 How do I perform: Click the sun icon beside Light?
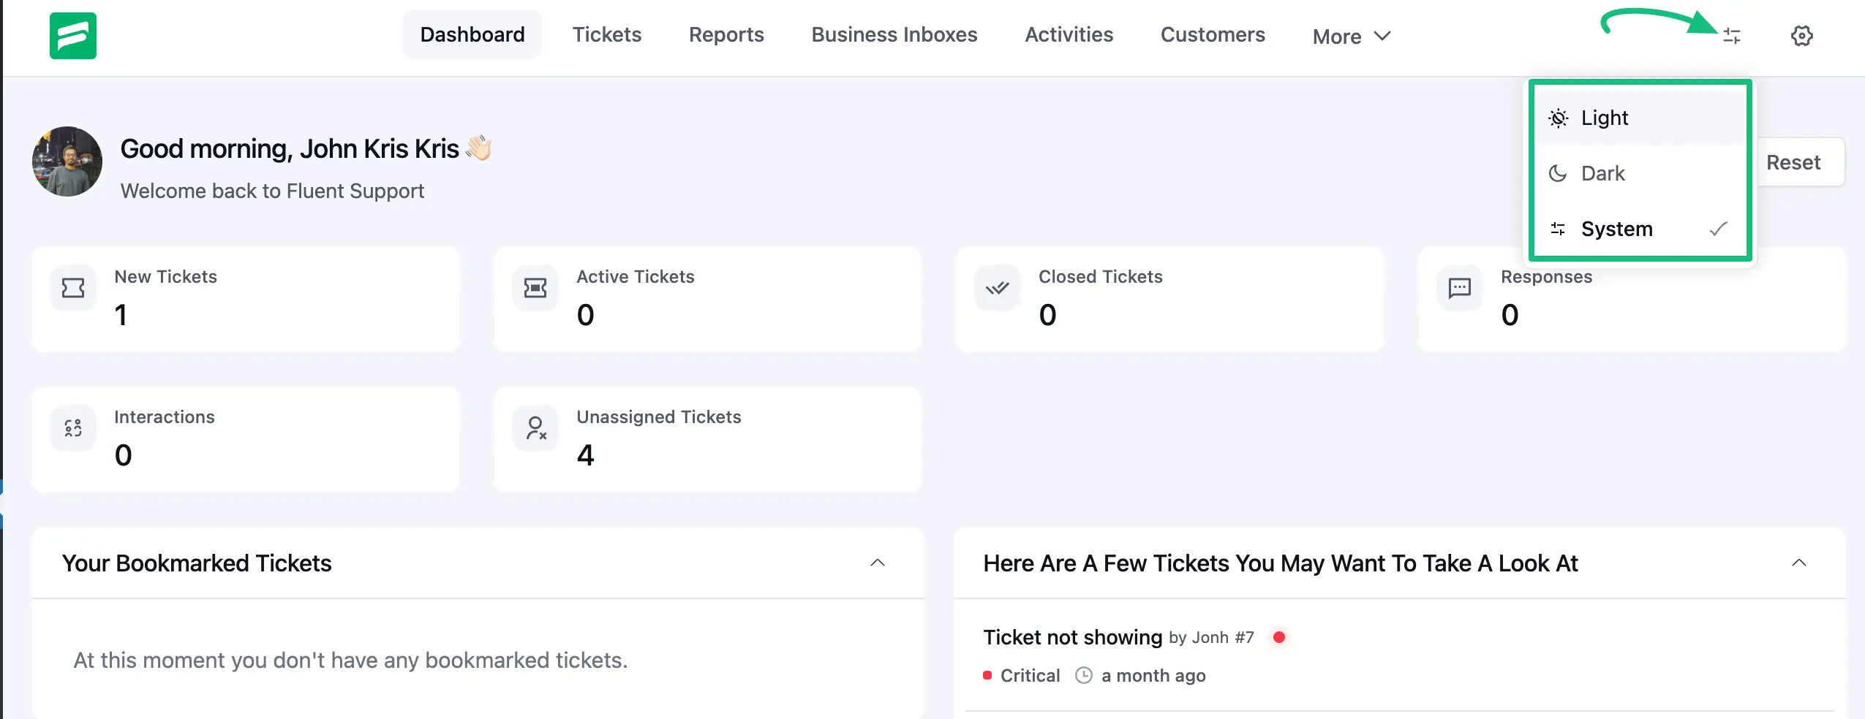click(x=1559, y=117)
